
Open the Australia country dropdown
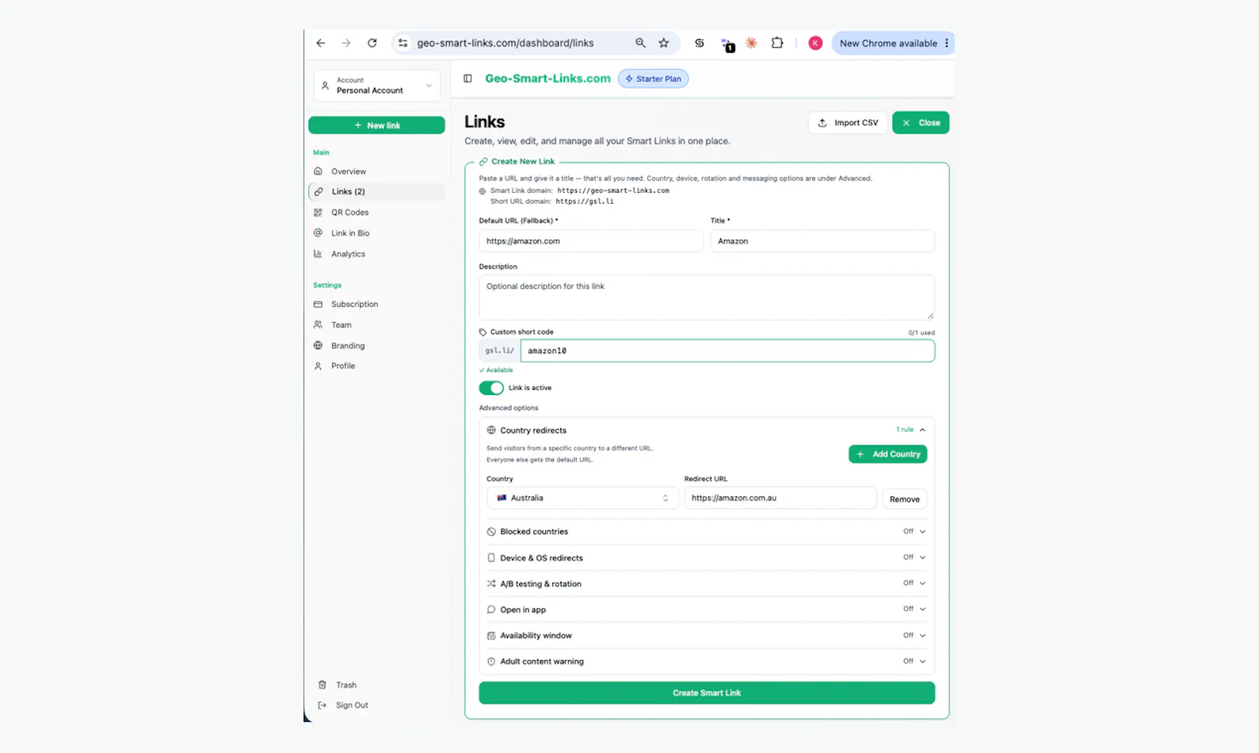pos(582,498)
